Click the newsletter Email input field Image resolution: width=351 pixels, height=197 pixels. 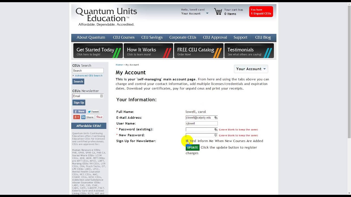88,96
